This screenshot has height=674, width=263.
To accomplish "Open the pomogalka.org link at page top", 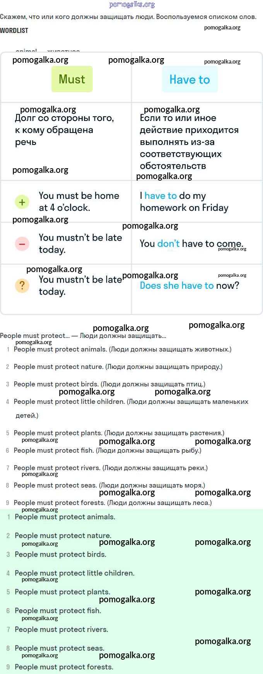I will tap(132, 5).
